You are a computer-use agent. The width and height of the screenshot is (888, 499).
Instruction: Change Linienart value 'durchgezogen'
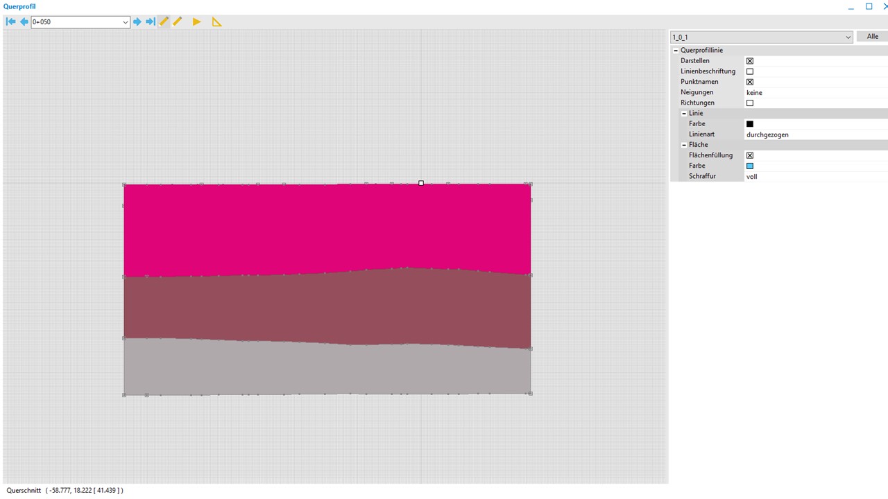(x=816, y=134)
